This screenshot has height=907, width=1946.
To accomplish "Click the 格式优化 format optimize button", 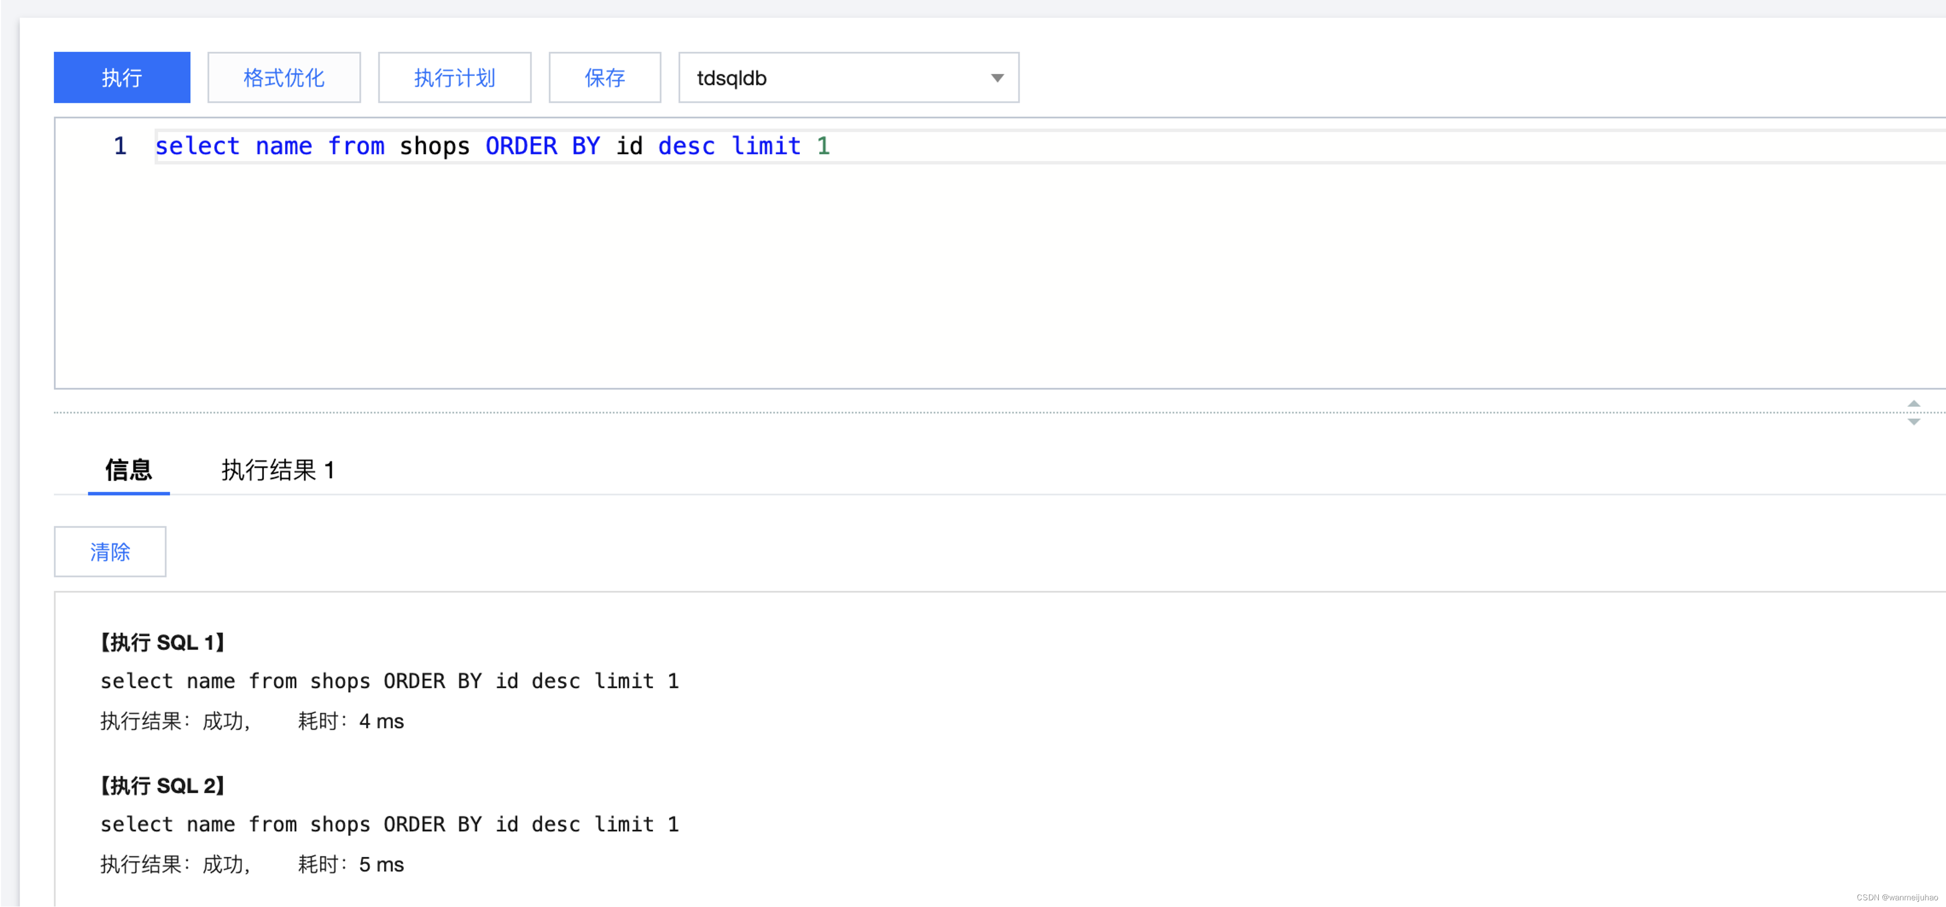I will 284,77.
